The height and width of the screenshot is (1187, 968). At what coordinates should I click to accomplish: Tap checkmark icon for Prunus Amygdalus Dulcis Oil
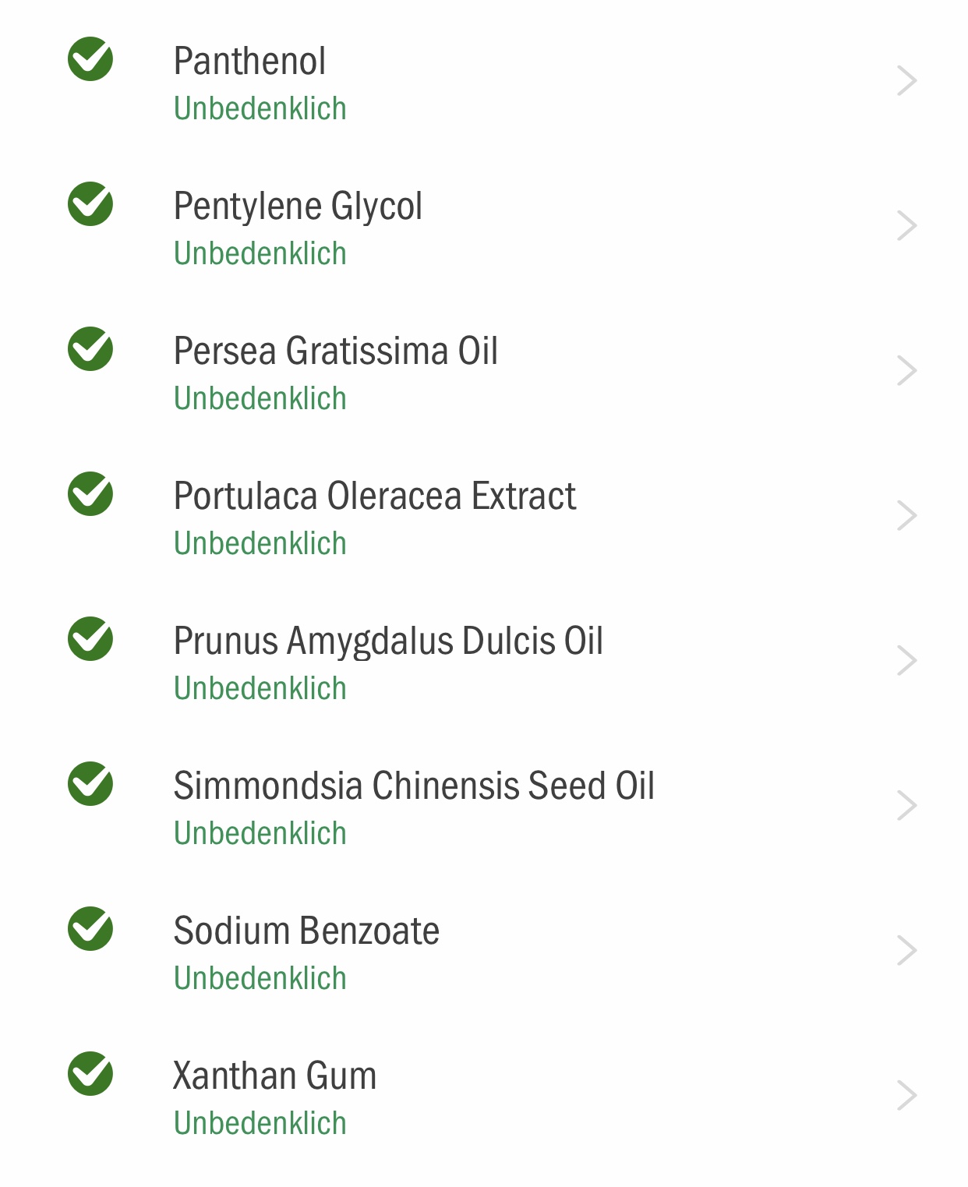click(90, 639)
